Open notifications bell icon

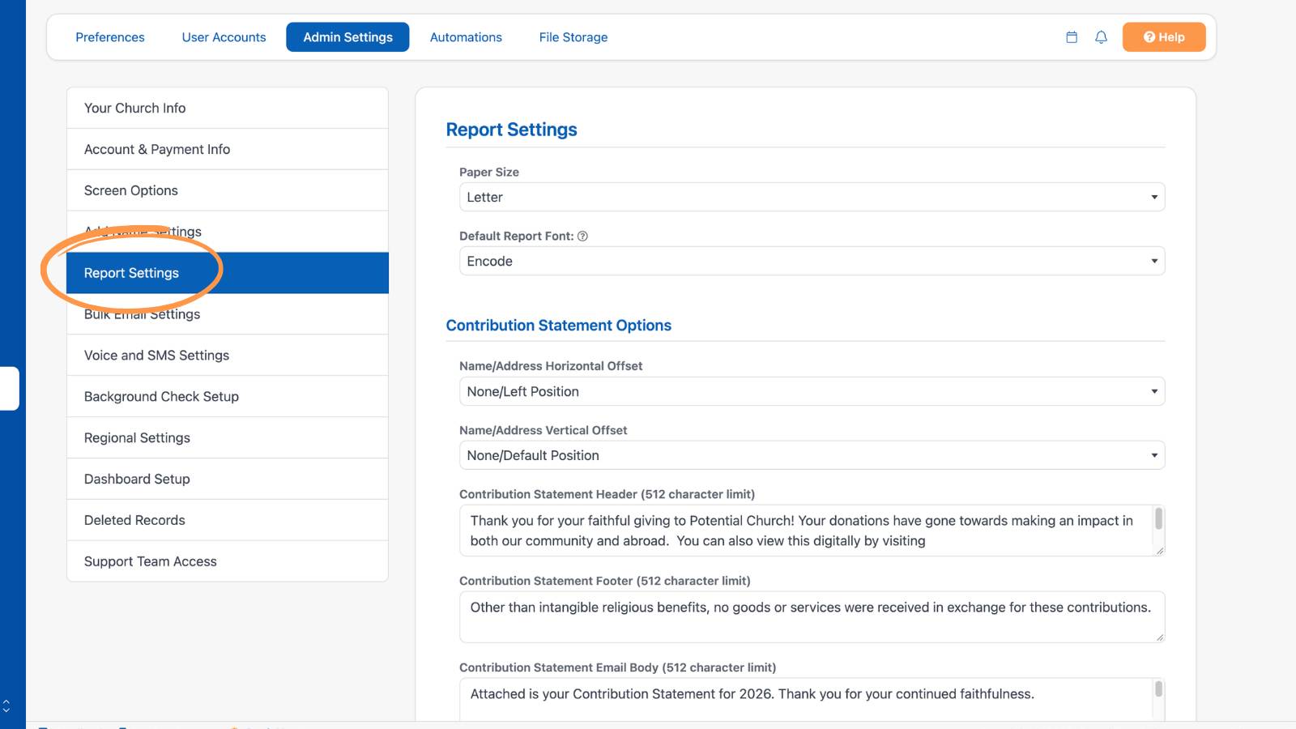(x=1101, y=37)
